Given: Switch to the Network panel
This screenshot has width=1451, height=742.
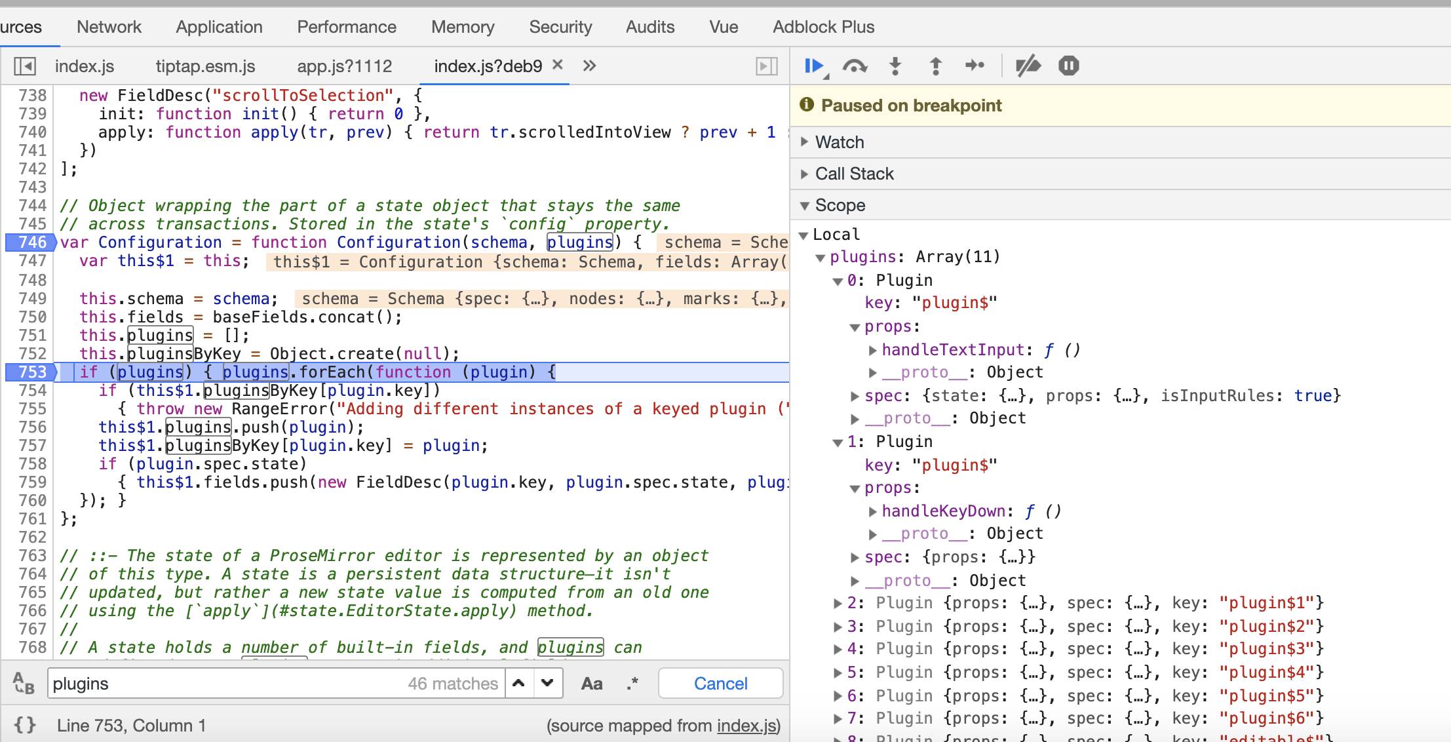Looking at the screenshot, I should pyautogui.click(x=109, y=27).
